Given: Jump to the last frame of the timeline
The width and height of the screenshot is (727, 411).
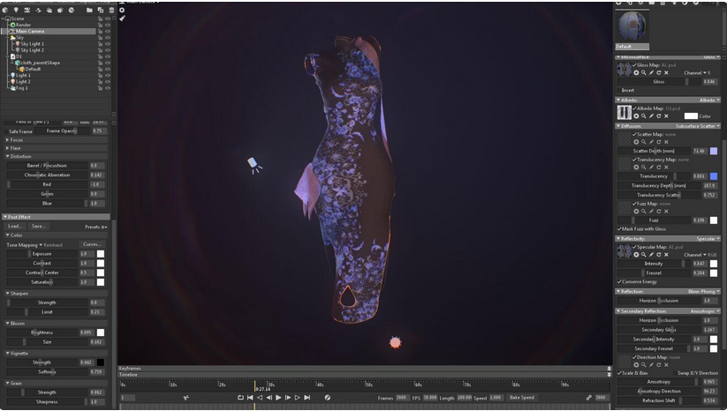Looking at the screenshot, I should point(307,398).
